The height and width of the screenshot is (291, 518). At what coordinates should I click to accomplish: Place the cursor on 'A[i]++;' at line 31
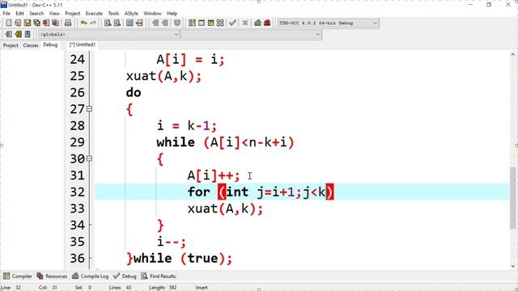(214, 175)
